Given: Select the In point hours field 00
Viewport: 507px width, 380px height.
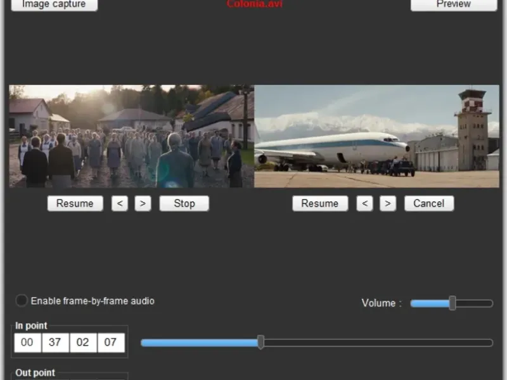Looking at the screenshot, I should pyautogui.click(x=27, y=343).
